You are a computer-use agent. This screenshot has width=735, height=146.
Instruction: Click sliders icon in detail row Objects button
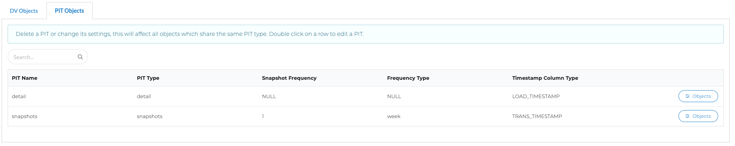(688, 96)
